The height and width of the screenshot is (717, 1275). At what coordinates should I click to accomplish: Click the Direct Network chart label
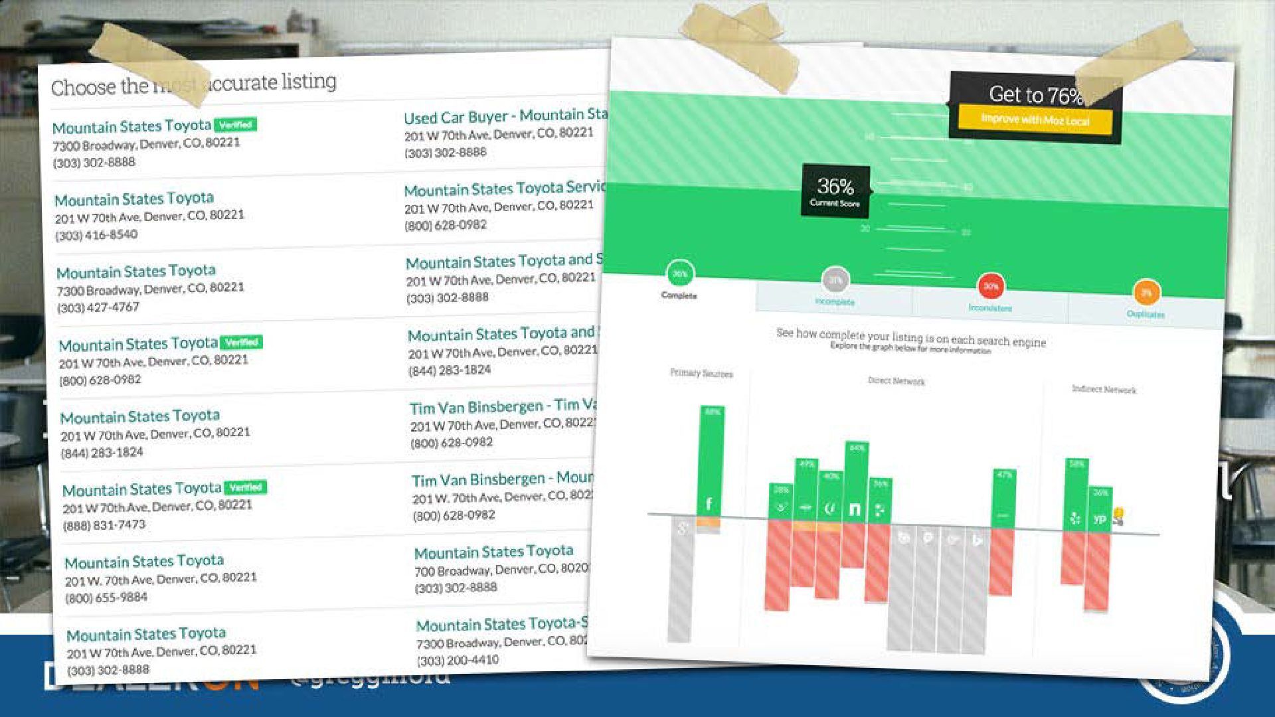[896, 381]
